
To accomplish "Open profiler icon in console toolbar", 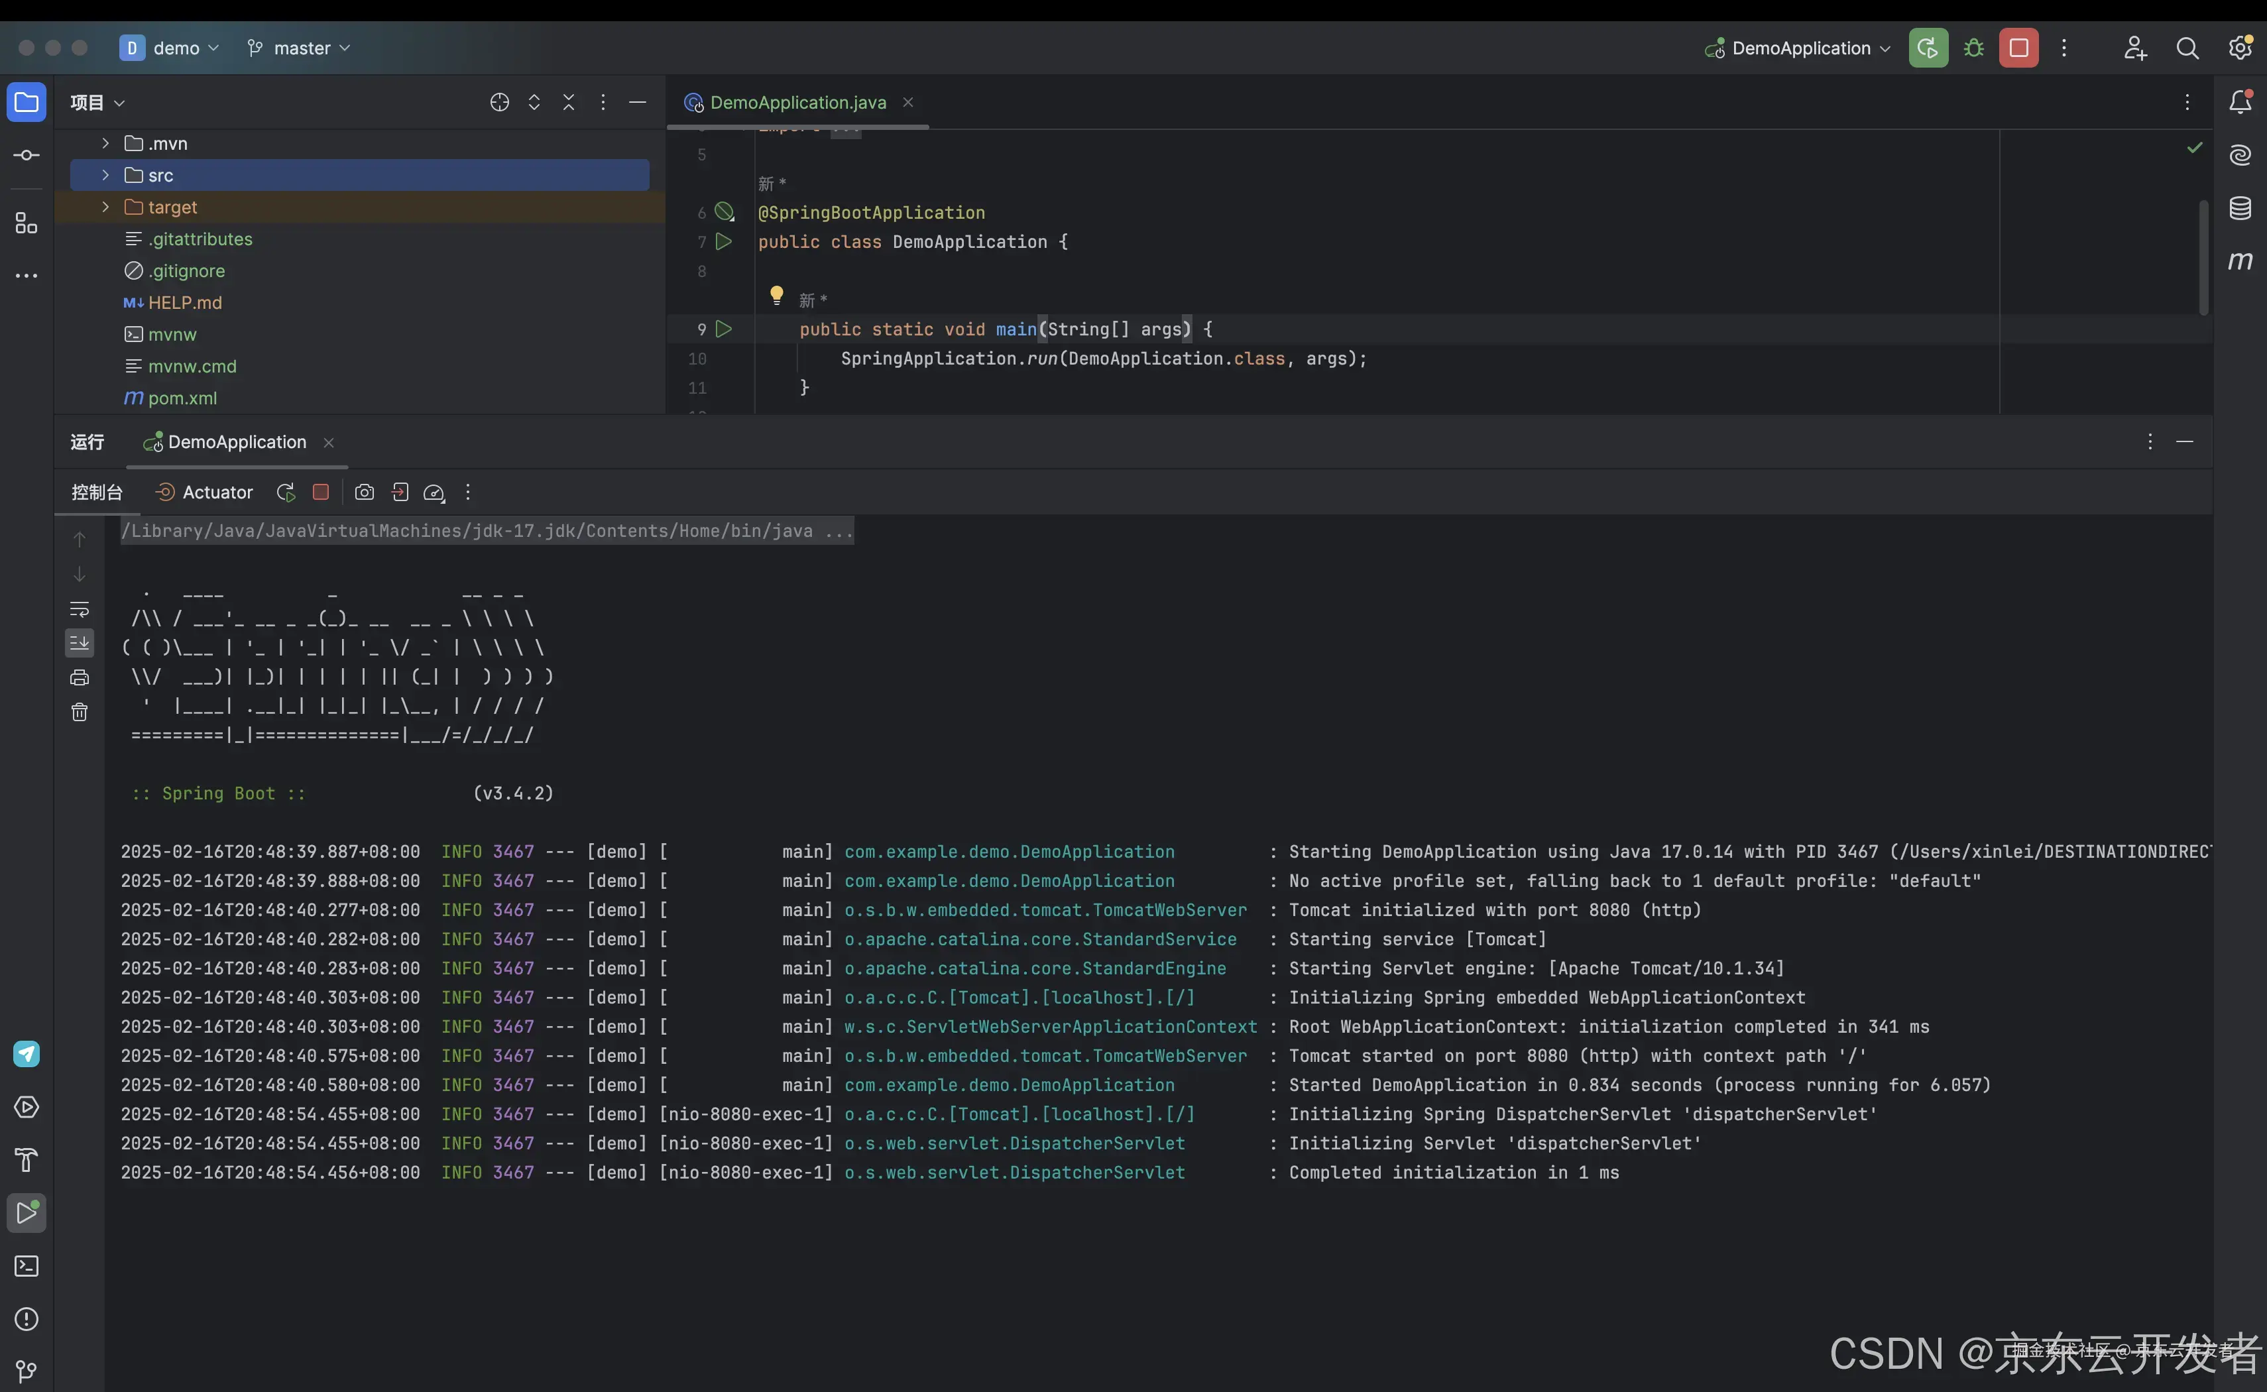I will [434, 493].
